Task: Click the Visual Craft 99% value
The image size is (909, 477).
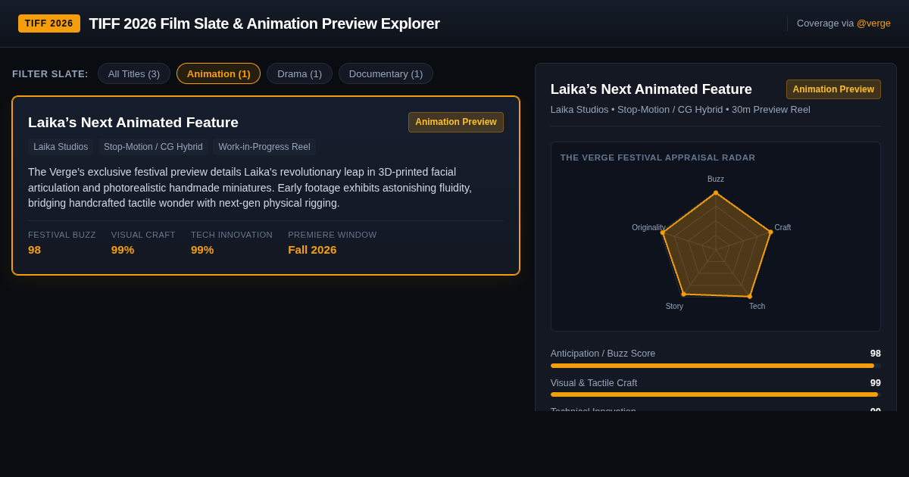Action: (x=123, y=250)
